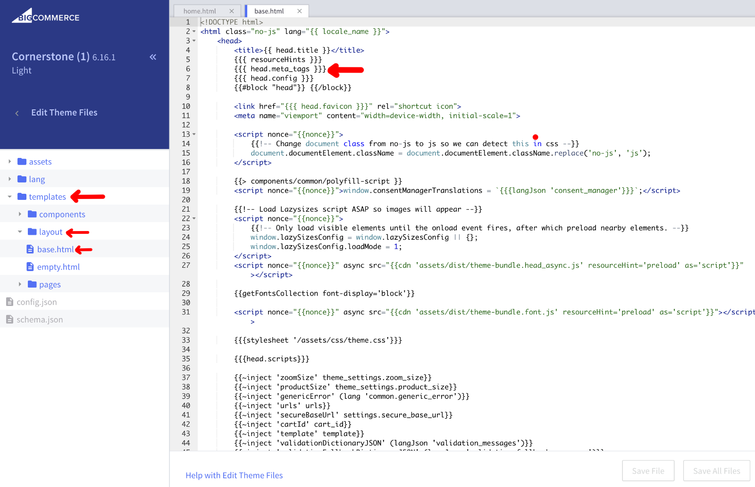This screenshot has width=755, height=487.
Task: Click the lang folder icon
Action: click(x=22, y=179)
